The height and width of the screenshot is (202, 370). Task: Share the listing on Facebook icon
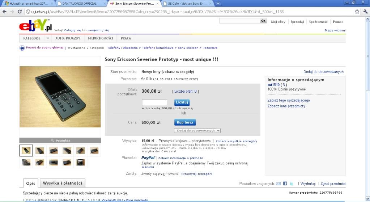pos(285,184)
